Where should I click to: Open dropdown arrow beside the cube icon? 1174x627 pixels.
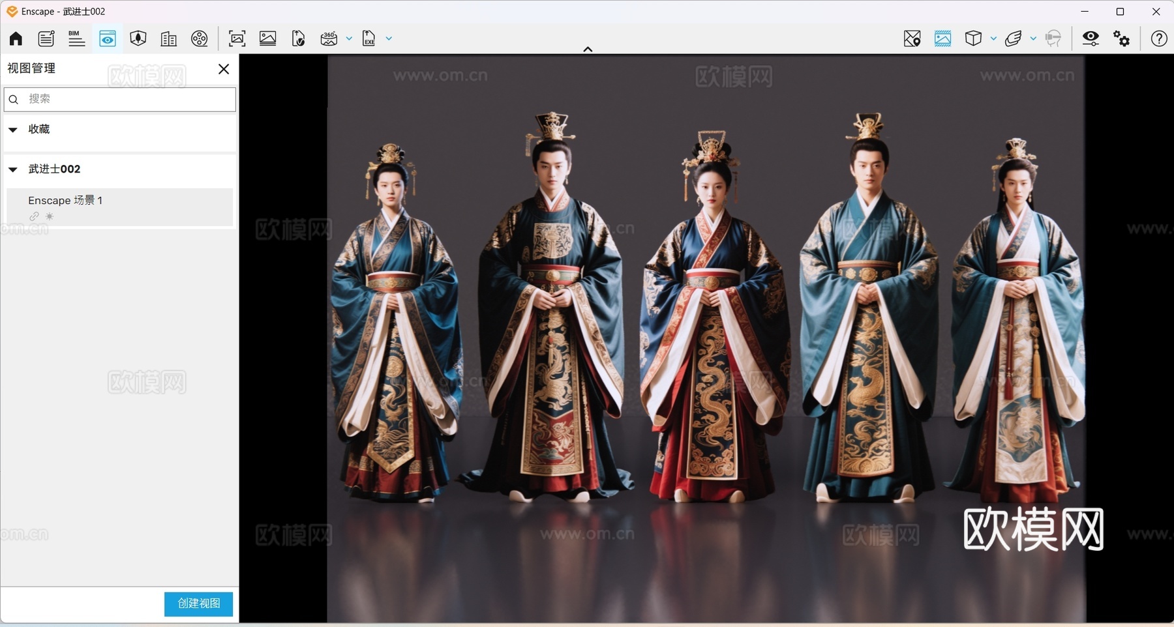point(993,38)
